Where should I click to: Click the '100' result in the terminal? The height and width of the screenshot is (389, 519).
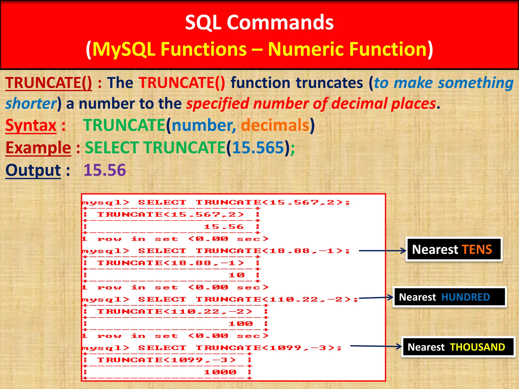(x=240, y=324)
